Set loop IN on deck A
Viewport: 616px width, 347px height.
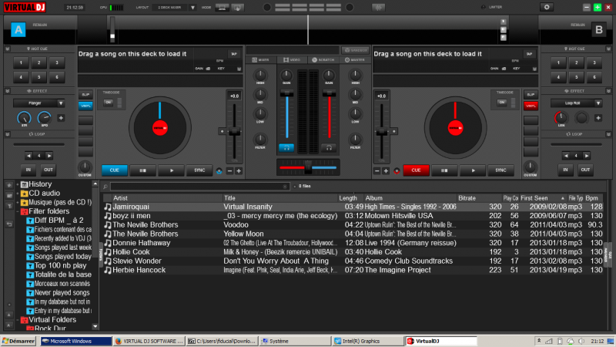click(28, 170)
